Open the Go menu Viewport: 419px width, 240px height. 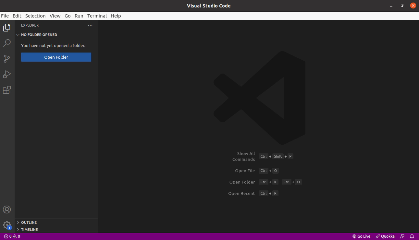tap(68, 16)
